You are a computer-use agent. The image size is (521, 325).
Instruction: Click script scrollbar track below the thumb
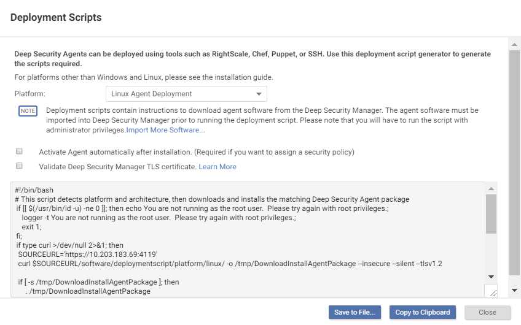pos(491,254)
